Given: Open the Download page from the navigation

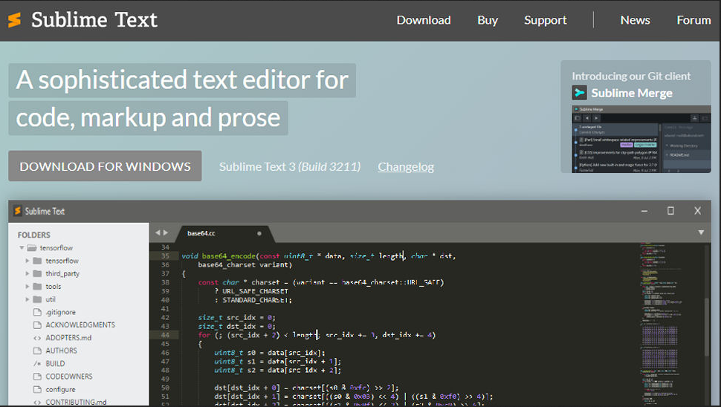Looking at the screenshot, I should 424,20.
